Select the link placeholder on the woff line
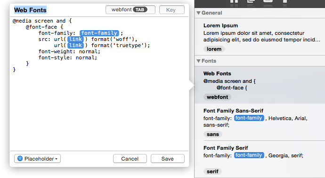 click(x=75, y=39)
